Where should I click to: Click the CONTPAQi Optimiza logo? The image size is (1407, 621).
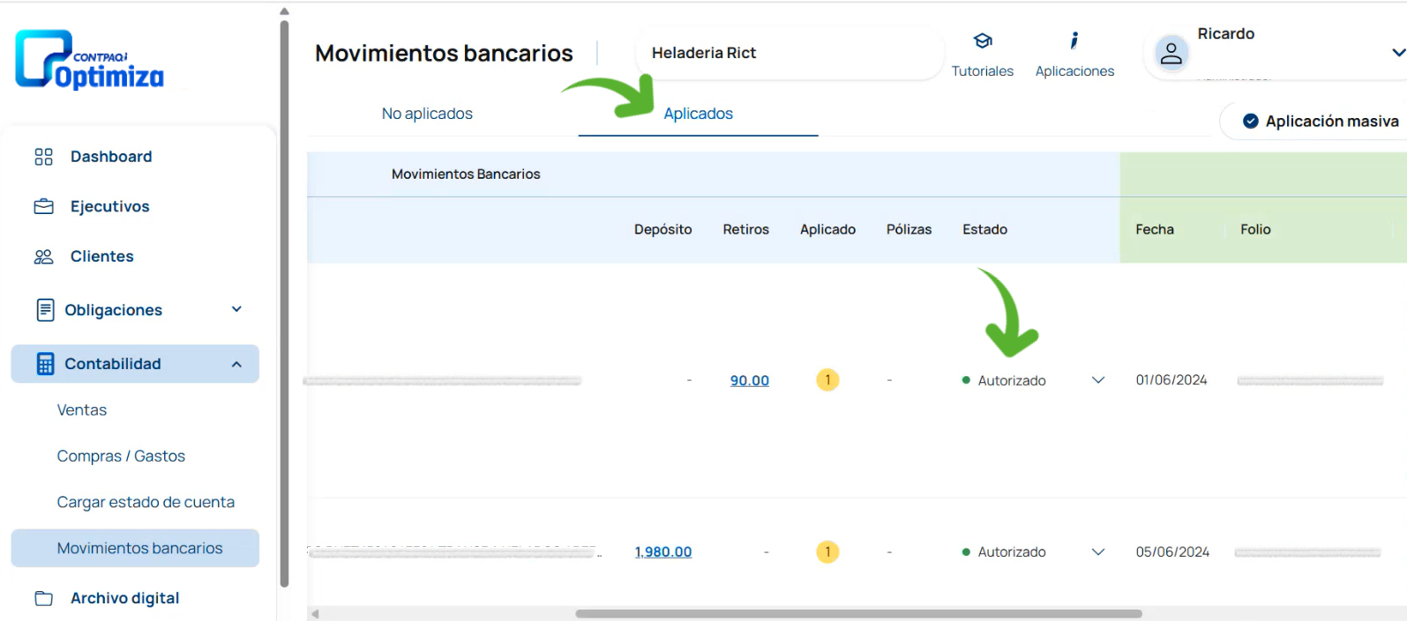(89, 60)
